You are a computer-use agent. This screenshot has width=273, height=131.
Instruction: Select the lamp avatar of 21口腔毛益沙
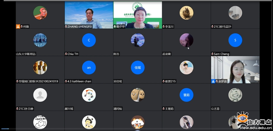[x=235, y=13]
